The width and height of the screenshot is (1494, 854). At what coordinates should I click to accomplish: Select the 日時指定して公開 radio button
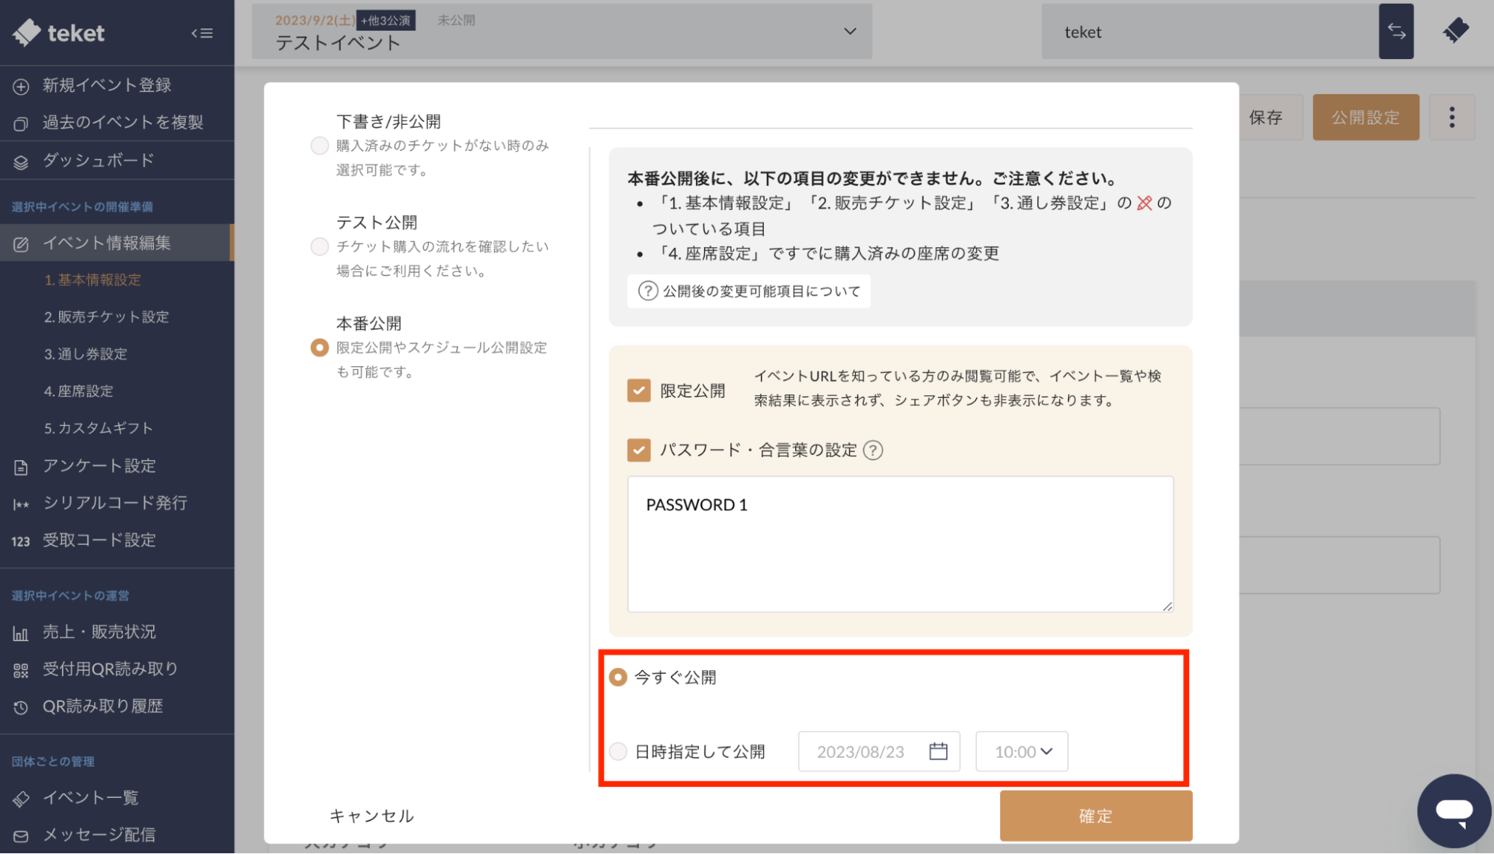618,751
